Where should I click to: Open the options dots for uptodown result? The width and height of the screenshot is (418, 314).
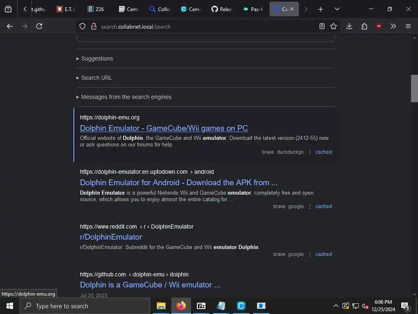(309, 206)
